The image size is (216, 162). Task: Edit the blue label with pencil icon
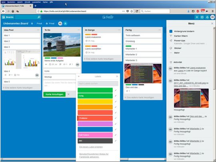point(116,130)
